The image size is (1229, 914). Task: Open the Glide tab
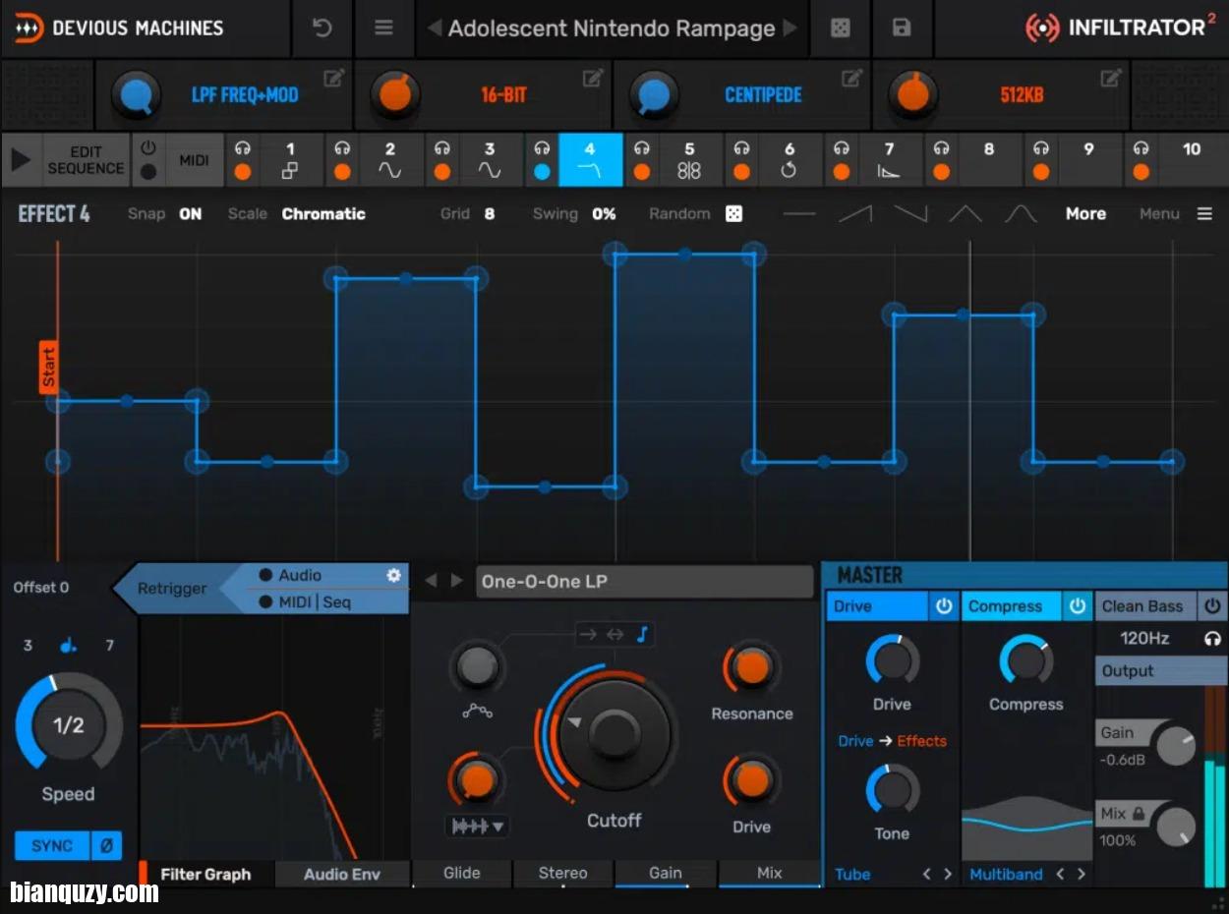462,873
